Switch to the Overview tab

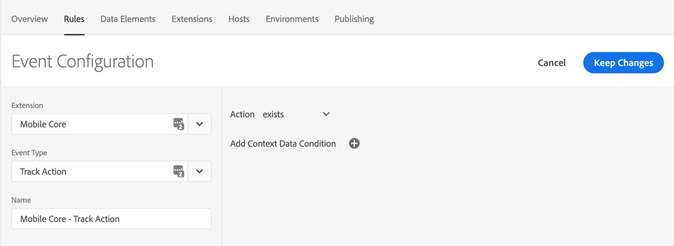[x=30, y=19]
